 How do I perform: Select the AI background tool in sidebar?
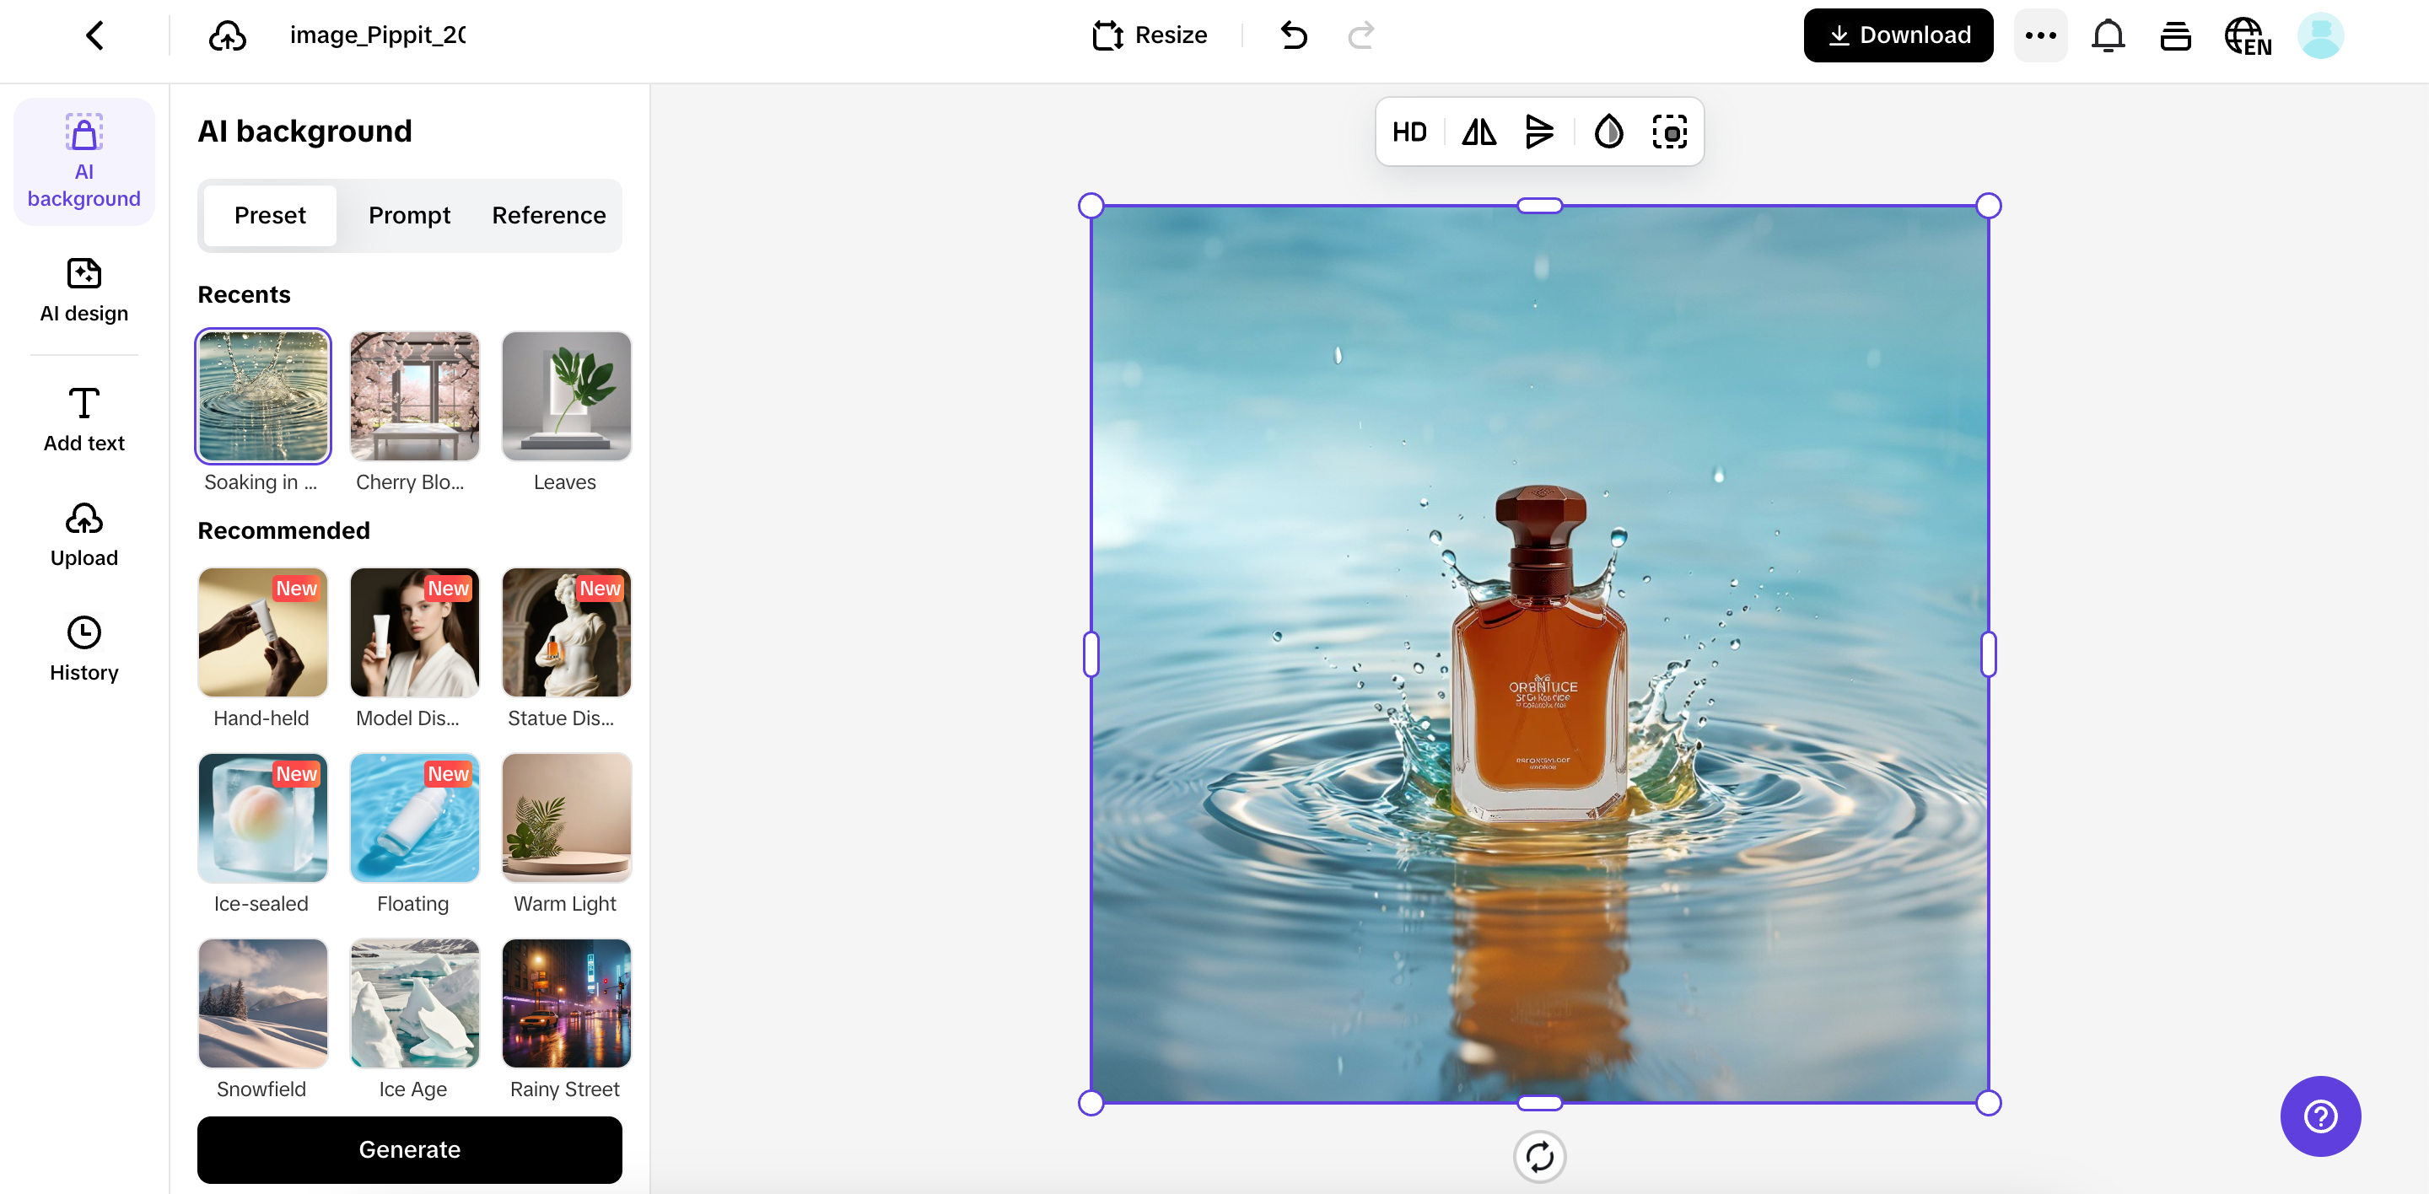pos(83,160)
